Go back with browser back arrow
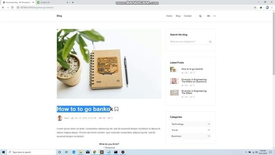Screen dimensions: 275x155 click(x=3, y=8)
